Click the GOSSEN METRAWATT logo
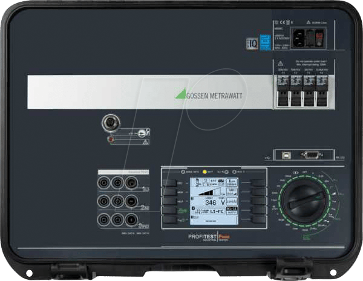Viewport: 363px width, 281px height. [209, 95]
